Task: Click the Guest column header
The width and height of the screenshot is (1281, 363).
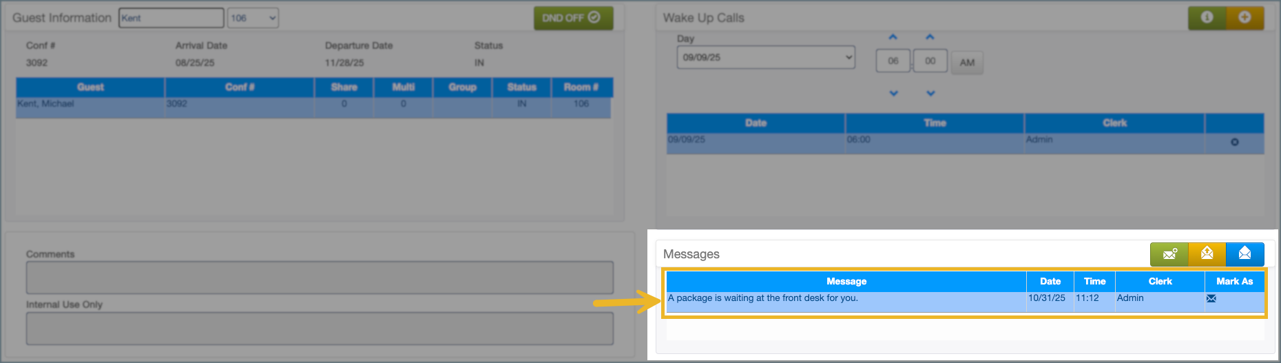Action: [90, 87]
